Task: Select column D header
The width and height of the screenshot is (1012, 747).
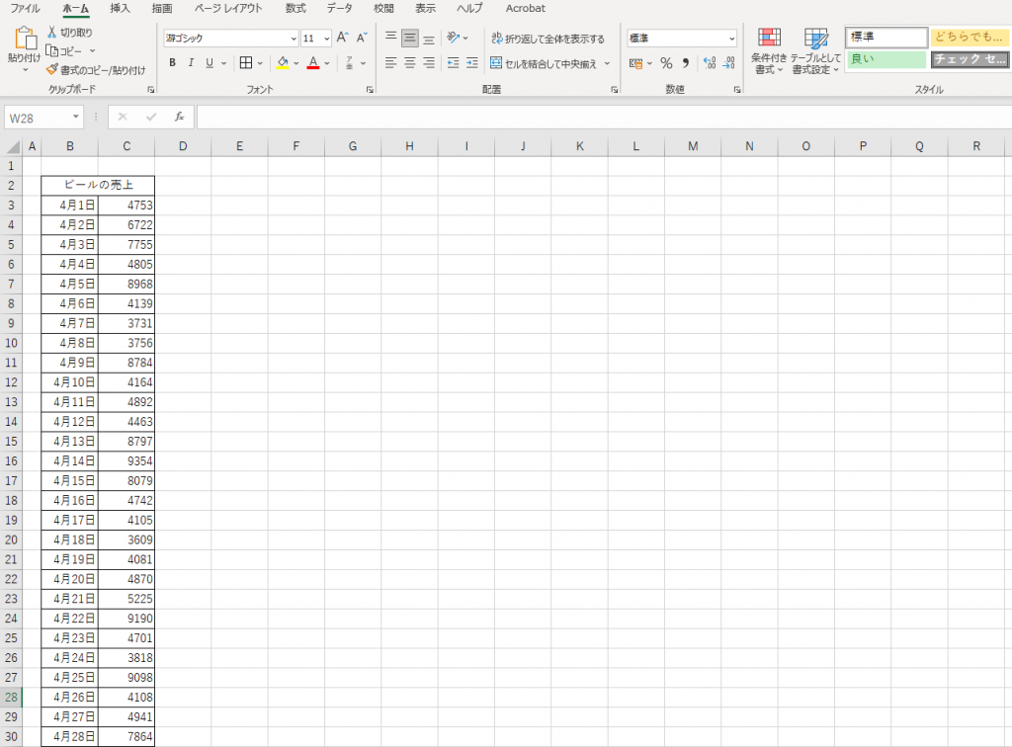Action: pyautogui.click(x=183, y=146)
